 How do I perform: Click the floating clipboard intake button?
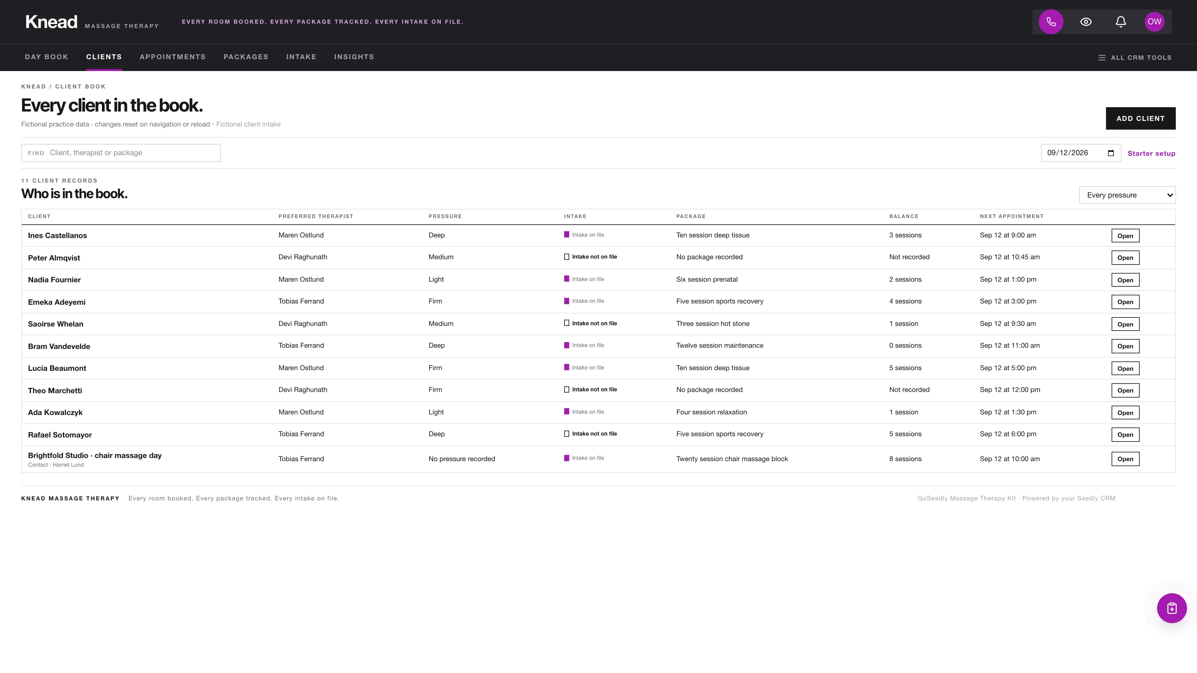[x=1171, y=608]
